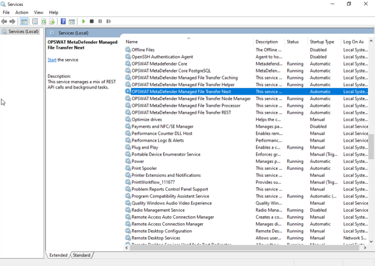Viewport: 375px width, 266px height.
Task: Click the gear icon of Power service
Action: tap(128, 161)
